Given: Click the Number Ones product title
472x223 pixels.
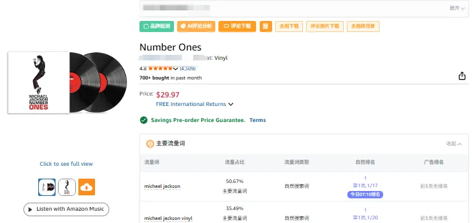Looking at the screenshot, I should pyautogui.click(x=170, y=47).
